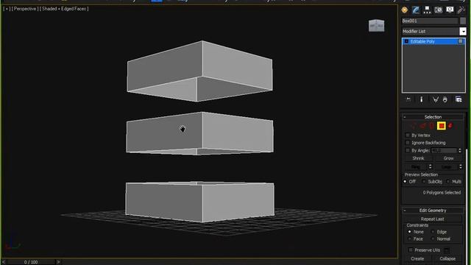Click Remove Modifier trash icon
Viewport: 471px width, 265px height.
pyautogui.click(x=445, y=99)
